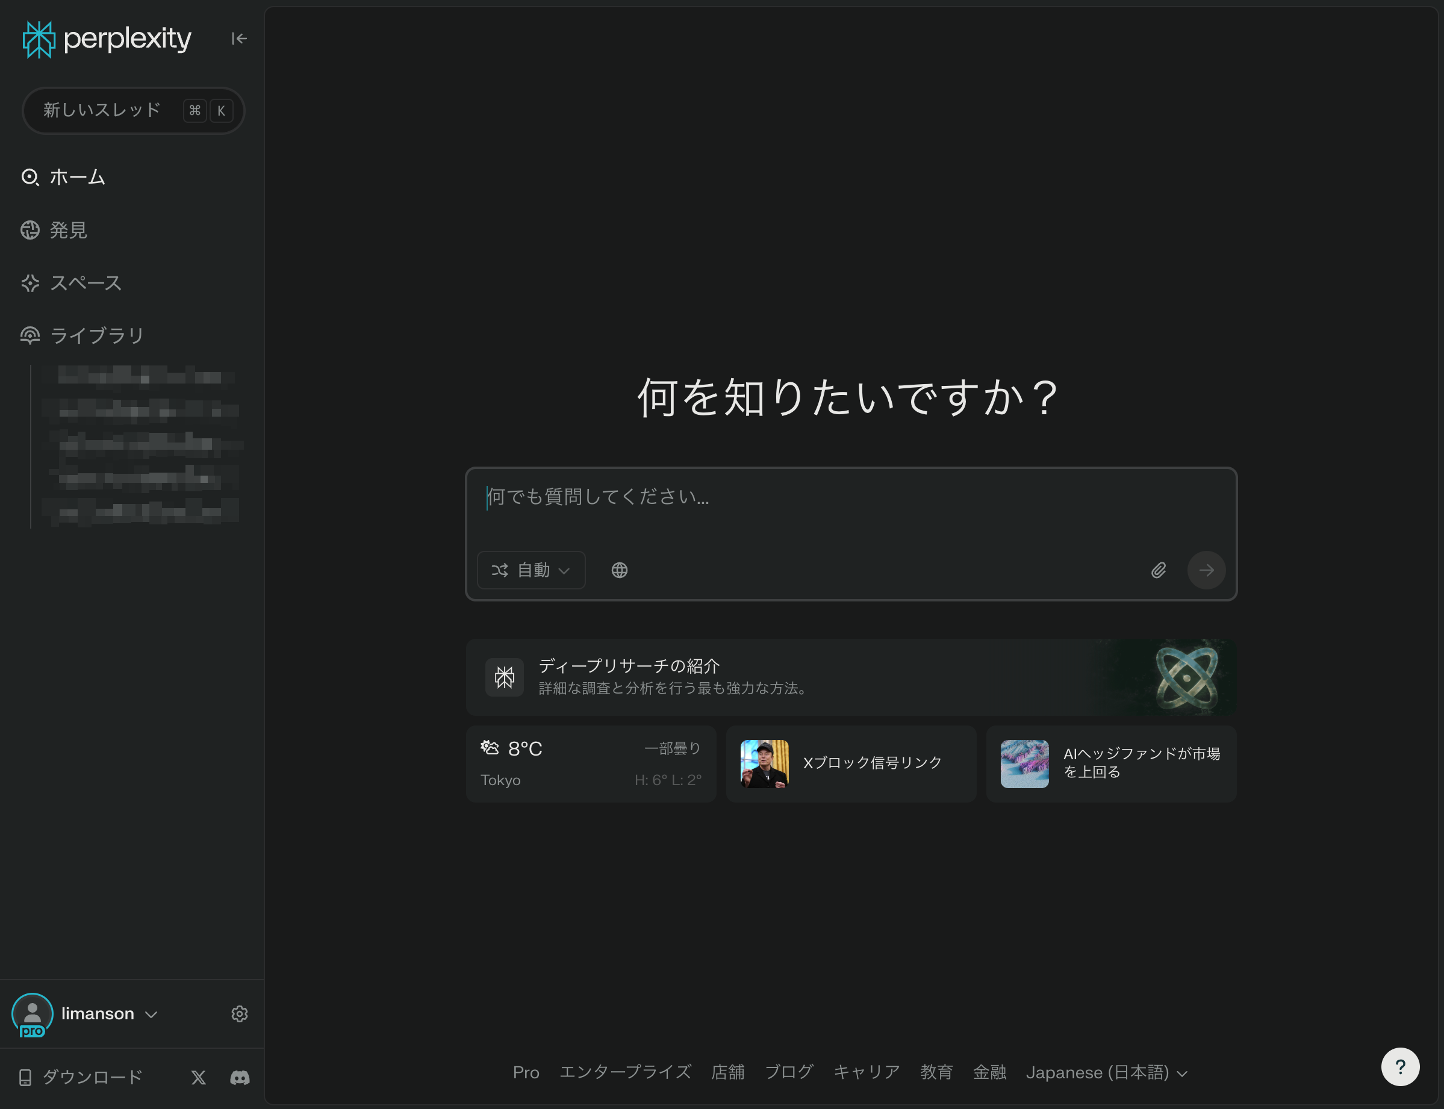Open Japanese (日本語) language dropdown
This screenshot has width=1444, height=1109.
pos(1107,1072)
